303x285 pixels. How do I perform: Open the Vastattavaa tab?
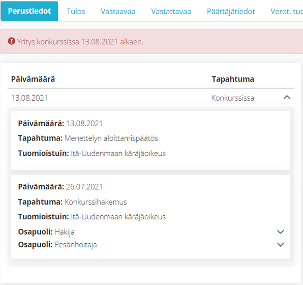coord(171,11)
